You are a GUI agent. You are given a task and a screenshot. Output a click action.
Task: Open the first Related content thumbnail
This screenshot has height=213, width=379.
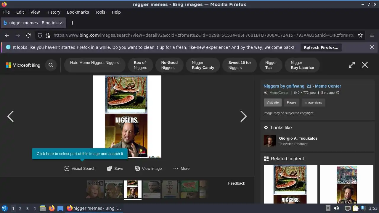[x=290, y=184]
